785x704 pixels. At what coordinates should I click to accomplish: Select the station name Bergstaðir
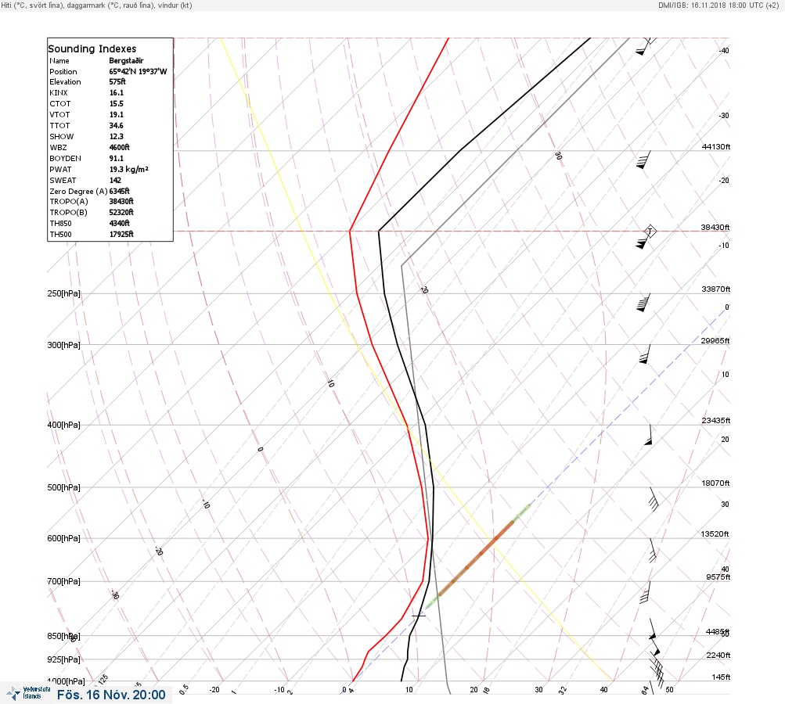coord(126,60)
